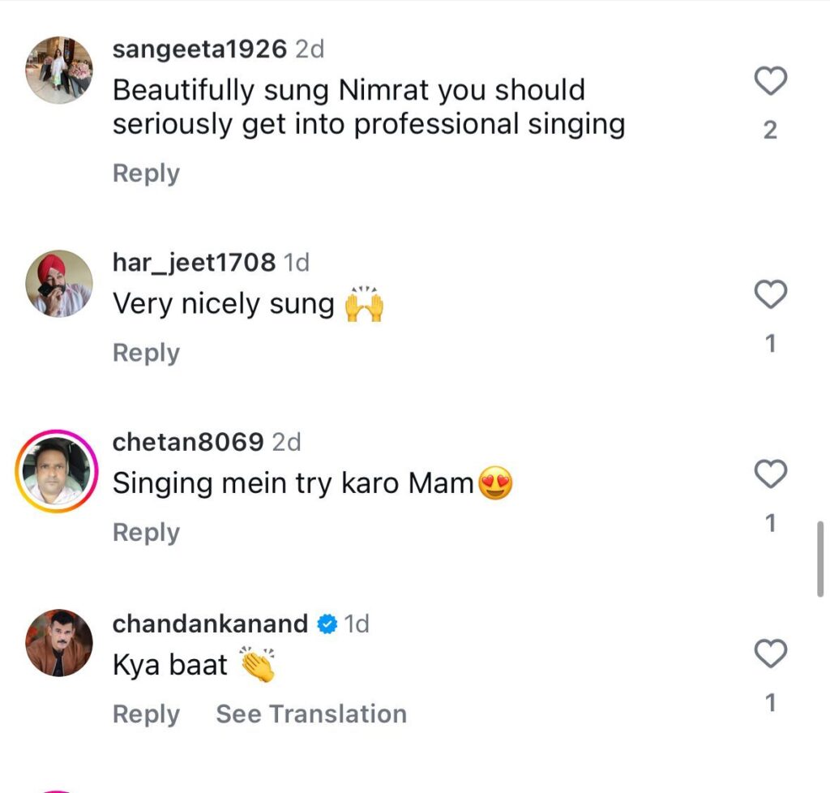Open the har_jeet1708 username link
The height and width of the screenshot is (793, 830).
(194, 263)
